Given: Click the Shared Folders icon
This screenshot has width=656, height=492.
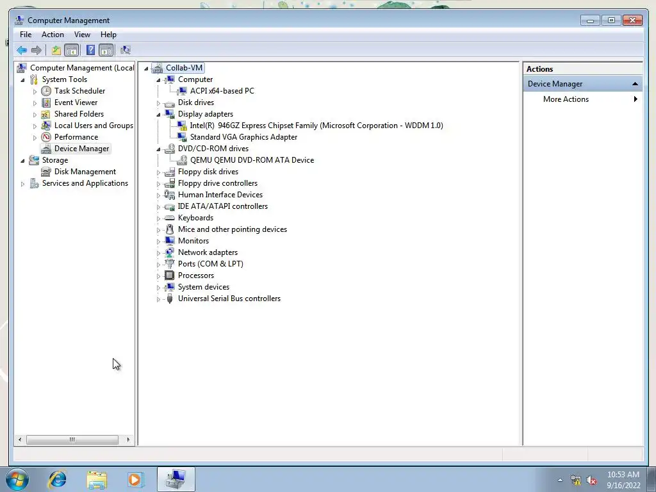Looking at the screenshot, I should tap(46, 114).
